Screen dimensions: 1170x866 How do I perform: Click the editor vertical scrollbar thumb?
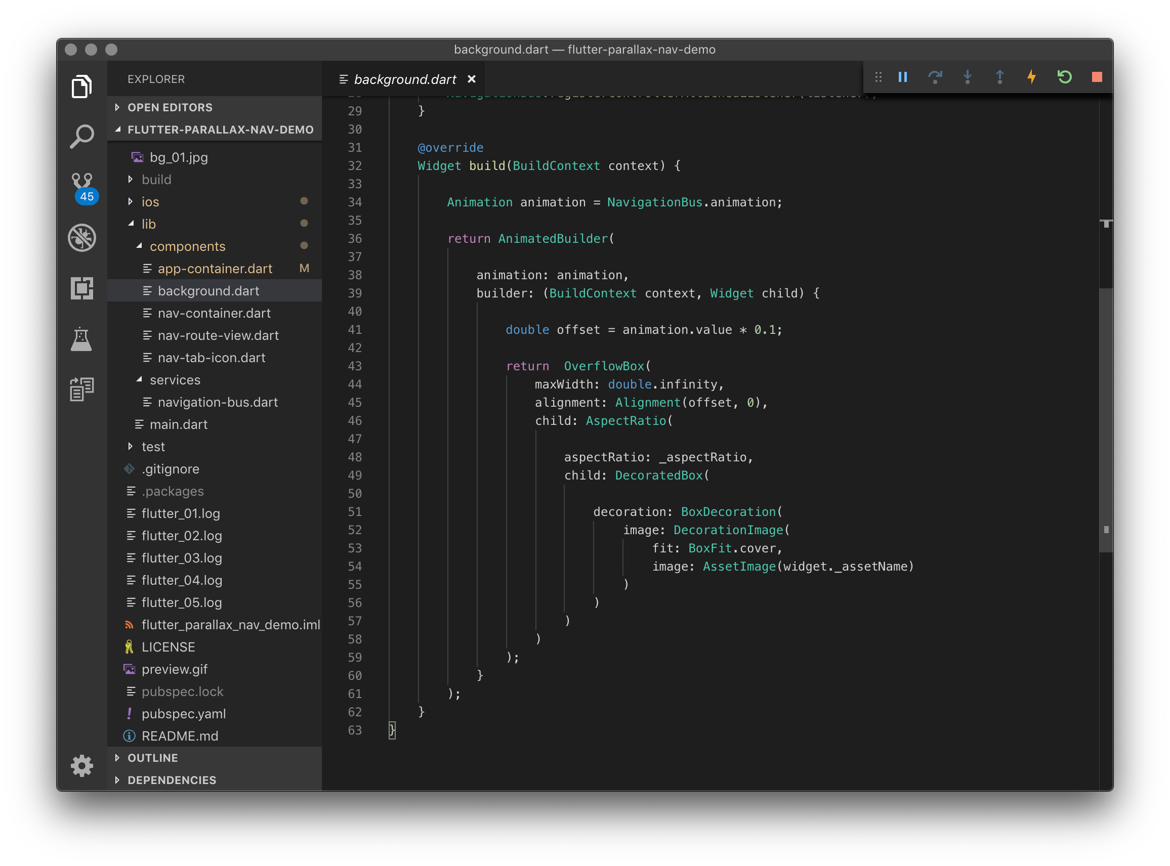click(x=1106, y=419)
